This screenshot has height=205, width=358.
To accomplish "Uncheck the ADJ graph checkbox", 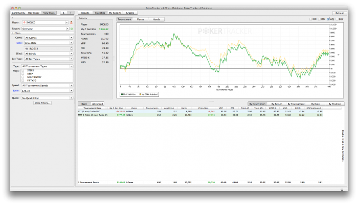I will coord(328,19).
